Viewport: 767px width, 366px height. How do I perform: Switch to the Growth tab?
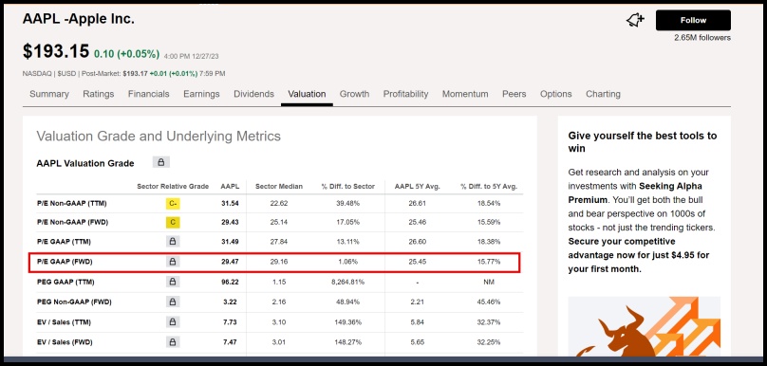pyautogui.click(x=355, y=94)
